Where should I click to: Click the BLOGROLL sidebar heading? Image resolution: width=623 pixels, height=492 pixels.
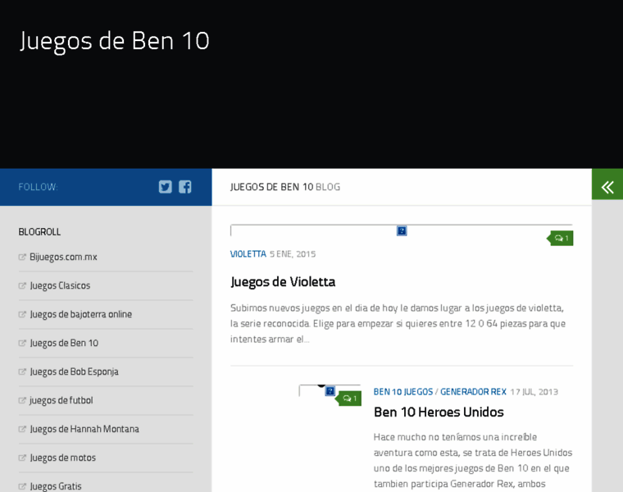(39, 232)
